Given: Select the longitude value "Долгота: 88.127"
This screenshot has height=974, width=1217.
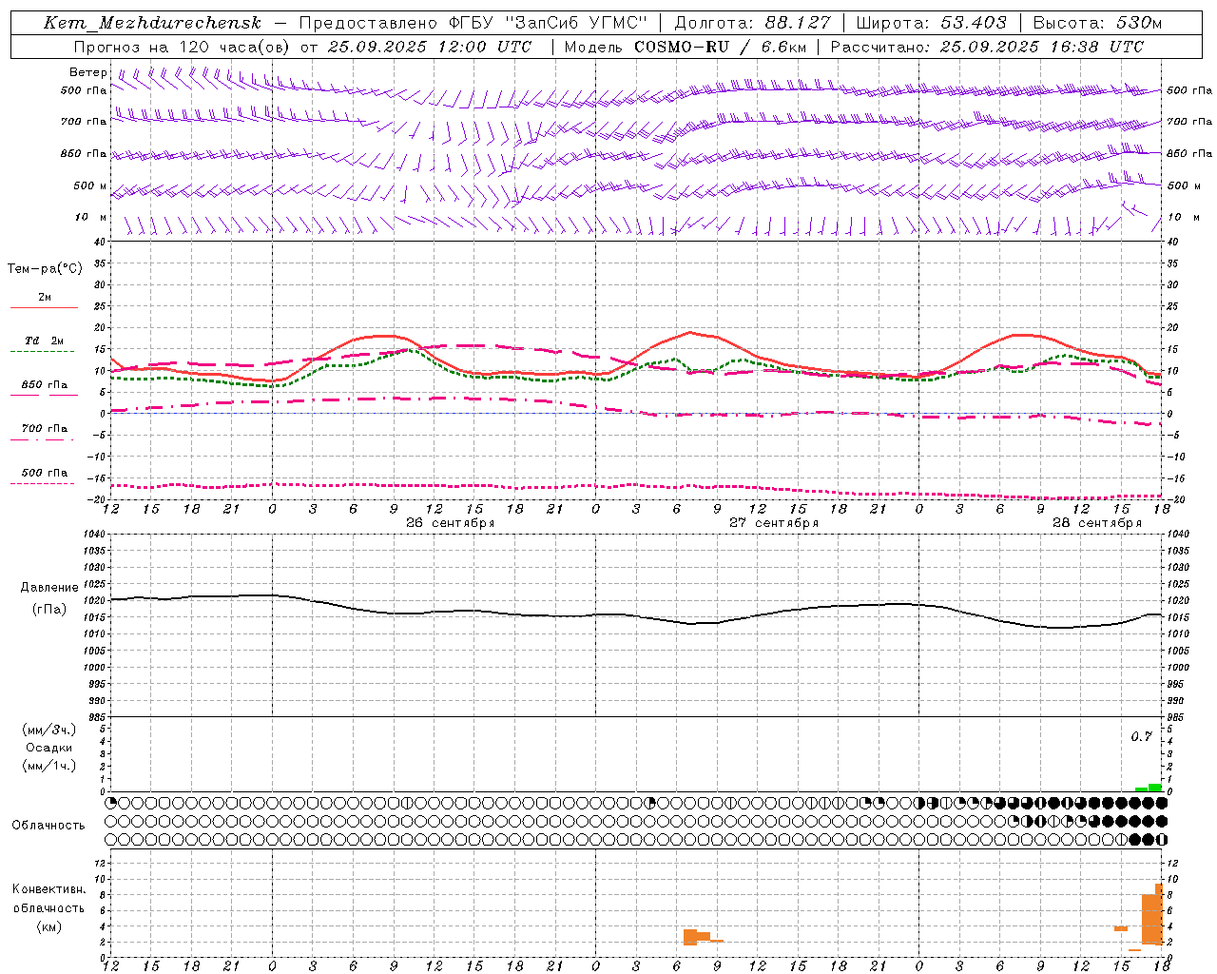Looking at the screenshot, I should click(752, 23).
